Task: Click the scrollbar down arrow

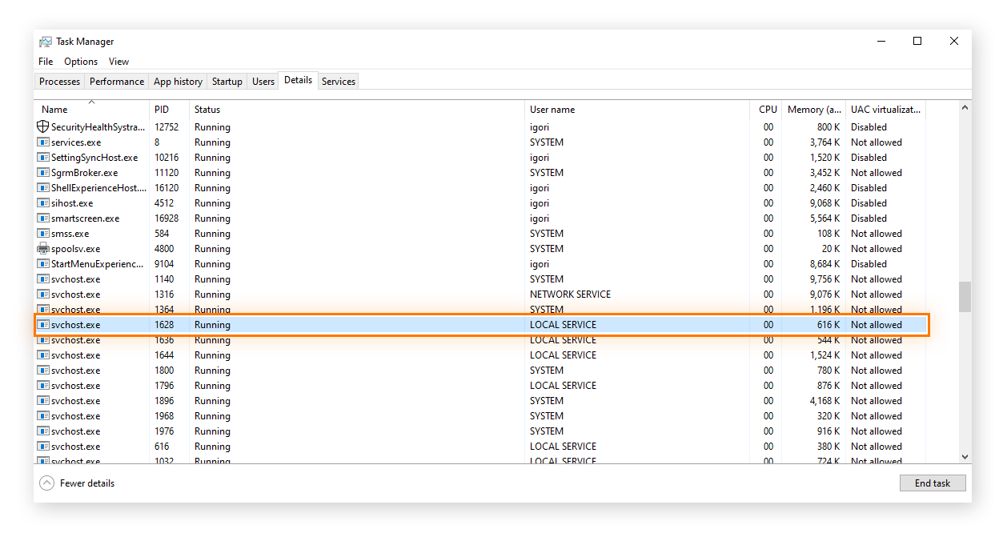Action: coord(965,457)
